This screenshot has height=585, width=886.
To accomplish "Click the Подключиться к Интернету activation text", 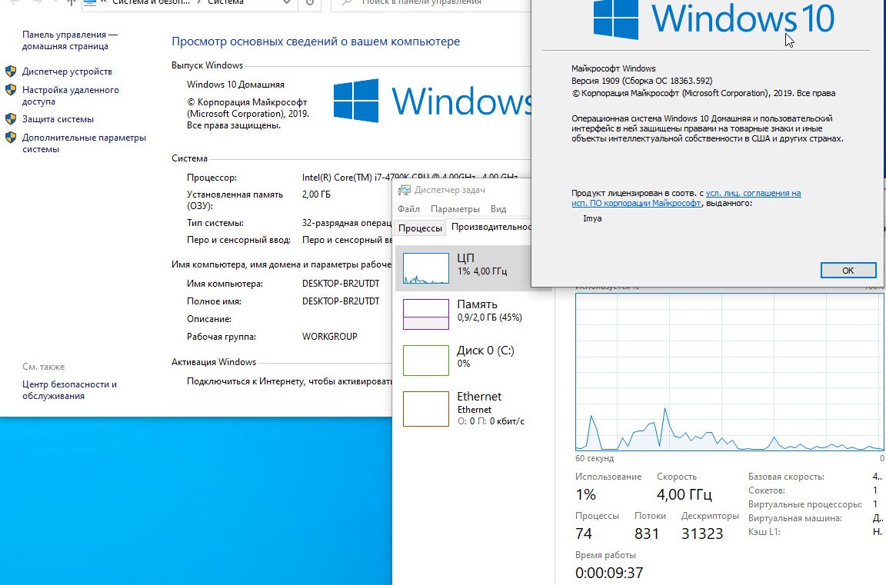I will pos(289,381).
